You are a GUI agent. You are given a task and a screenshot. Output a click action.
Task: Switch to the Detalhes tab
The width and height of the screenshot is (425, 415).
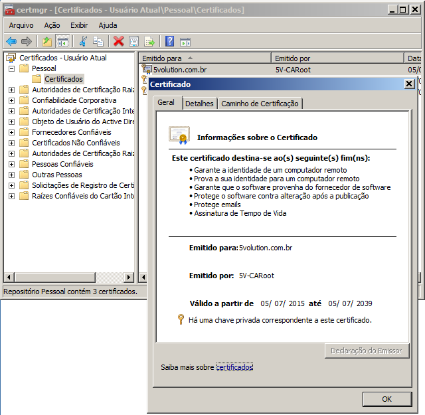[x=199, y=104]
